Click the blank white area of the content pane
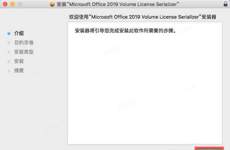This screenshot has width=230, height=150. click(x=145, y=93)
